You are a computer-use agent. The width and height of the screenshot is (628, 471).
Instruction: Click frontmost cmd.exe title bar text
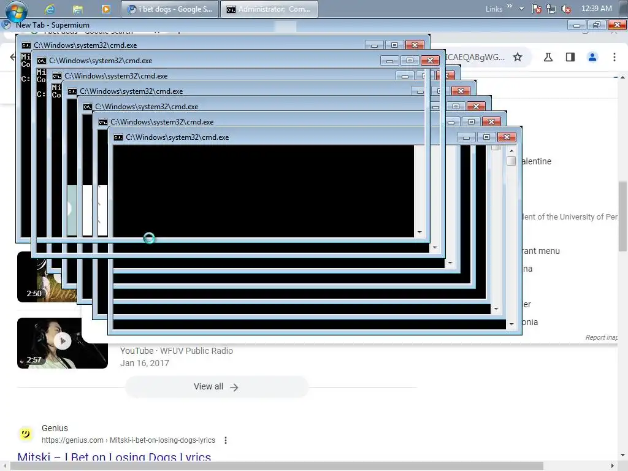[x=177, y=137]
